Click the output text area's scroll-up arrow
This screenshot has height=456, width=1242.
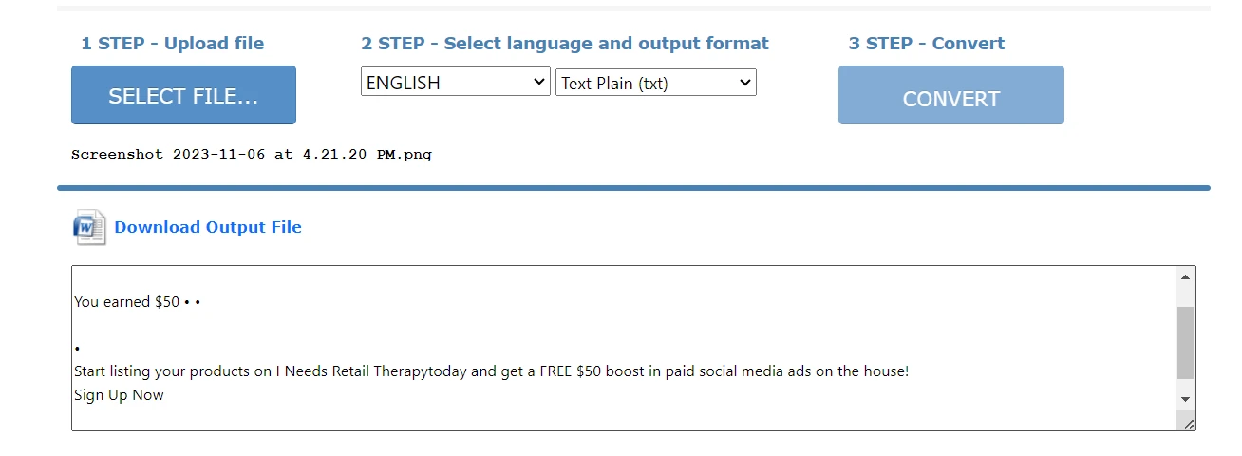click(1185, 276)
